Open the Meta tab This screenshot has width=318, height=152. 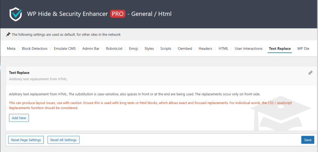pos(11,49)
